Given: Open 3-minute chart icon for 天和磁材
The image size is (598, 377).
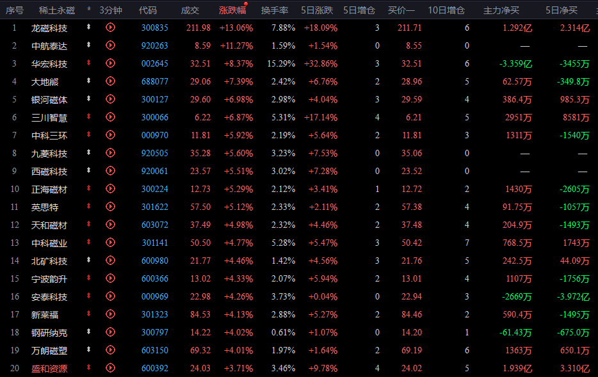Looking at the screenshot, I should coord(110,225).
